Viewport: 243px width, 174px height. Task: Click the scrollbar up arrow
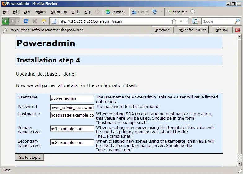[x=239, y=37]
